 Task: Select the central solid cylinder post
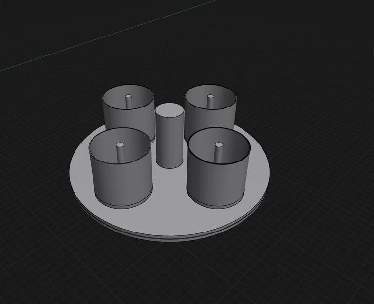click(x=170, y=136)
